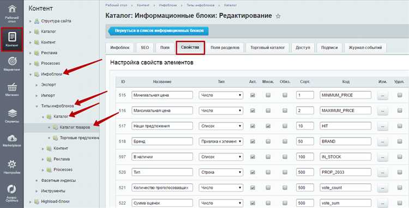Viewport: 409px width, 208px height.
Task: Click the Processes top-level folder icon
Action: (x=37, y=63)
